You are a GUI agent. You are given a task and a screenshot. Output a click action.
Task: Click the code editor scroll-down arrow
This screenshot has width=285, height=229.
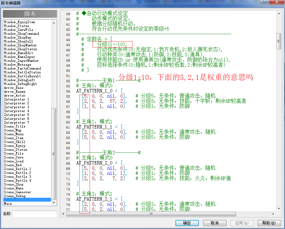pyautogui.click(x=279, y=209)
